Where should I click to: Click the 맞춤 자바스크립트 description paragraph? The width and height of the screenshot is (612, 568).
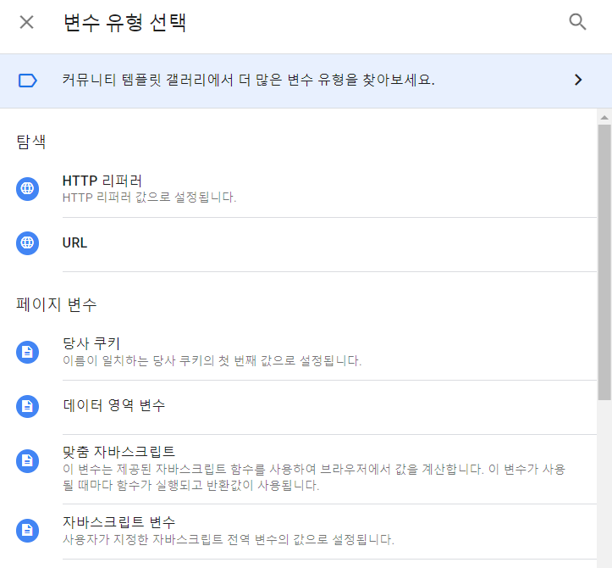coord(314,477)
